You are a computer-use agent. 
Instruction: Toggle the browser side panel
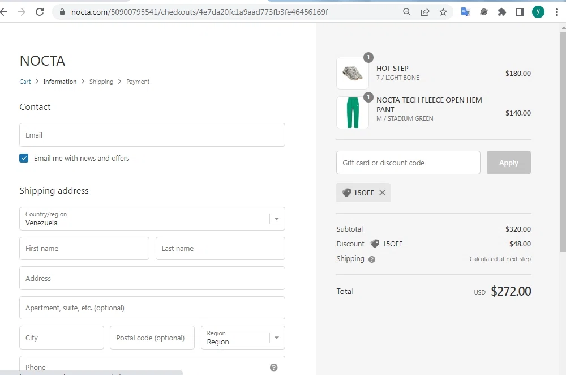520,12
